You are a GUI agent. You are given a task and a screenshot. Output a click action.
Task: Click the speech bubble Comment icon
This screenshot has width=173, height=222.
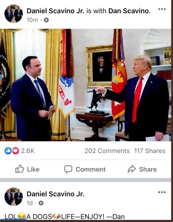[68, 169]
